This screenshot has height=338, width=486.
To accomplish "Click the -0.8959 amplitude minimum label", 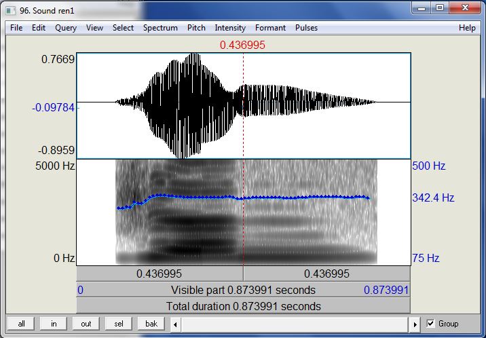I will (56, 151).
